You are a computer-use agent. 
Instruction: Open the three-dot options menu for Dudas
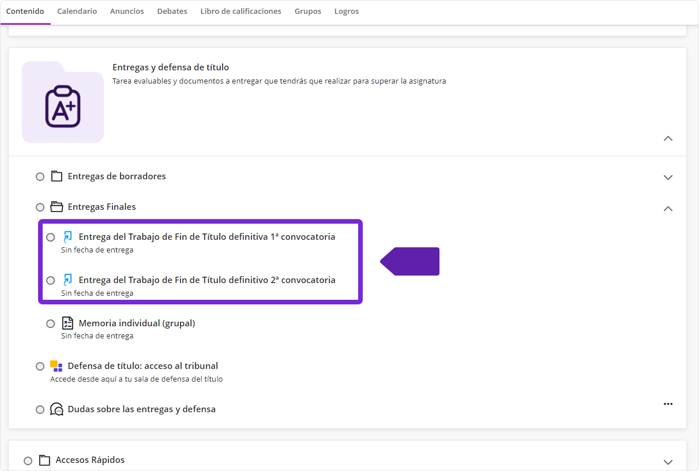click(668, 404)
